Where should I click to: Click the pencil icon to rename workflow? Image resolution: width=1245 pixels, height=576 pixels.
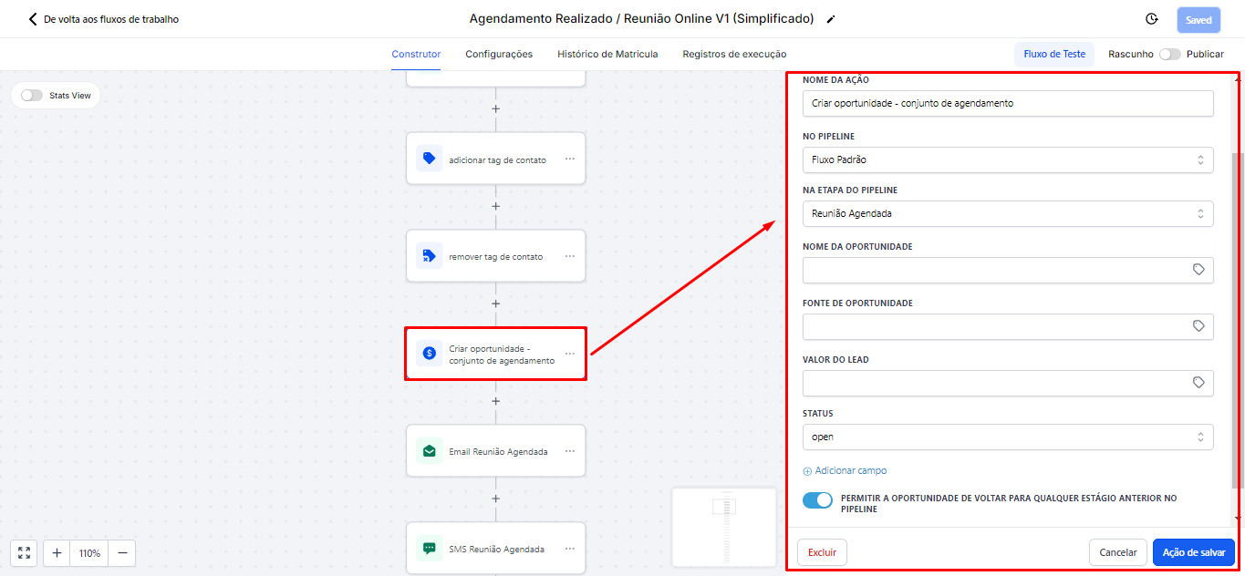[x=830, y=19]
